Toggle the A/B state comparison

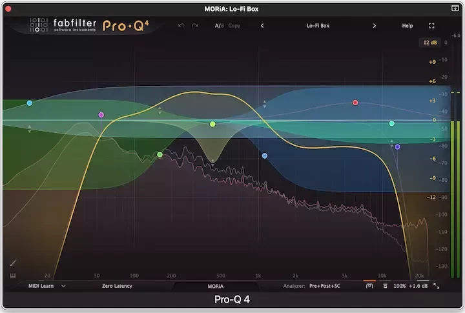[220, 26]
